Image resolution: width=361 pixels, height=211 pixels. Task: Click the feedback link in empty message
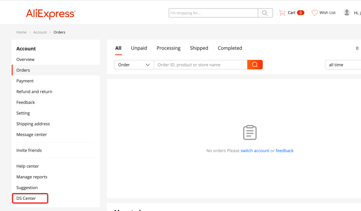pyautogui.click(x=285, y=151)
